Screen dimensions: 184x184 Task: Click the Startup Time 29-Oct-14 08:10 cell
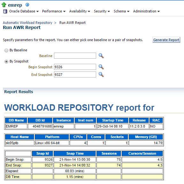pos(112,126)
